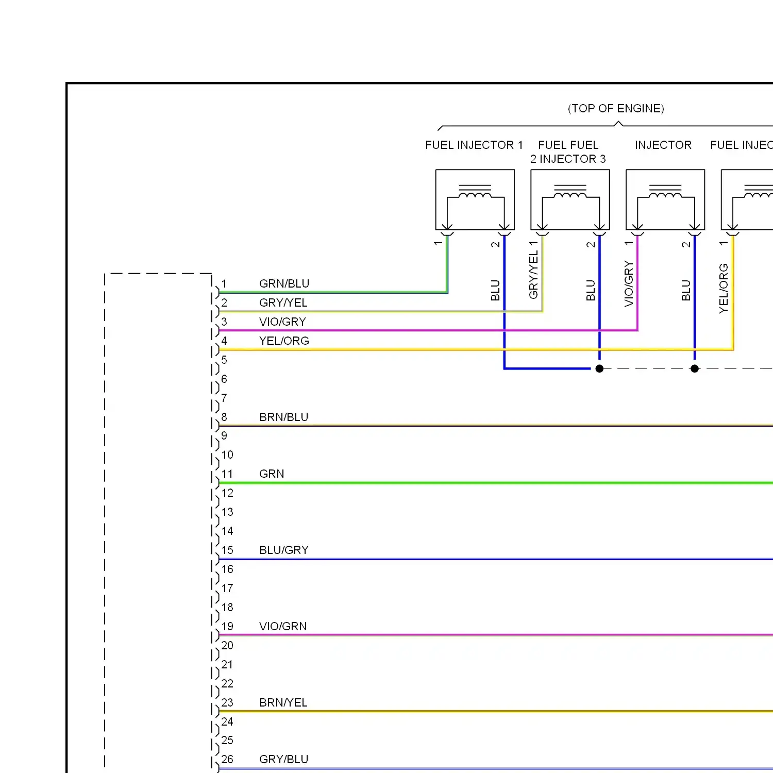The height and width of the screenshot is (773, 773).
Task: Click the horizontal 'GRY/YEL' label at pin 2
Action: coord(283,303)
